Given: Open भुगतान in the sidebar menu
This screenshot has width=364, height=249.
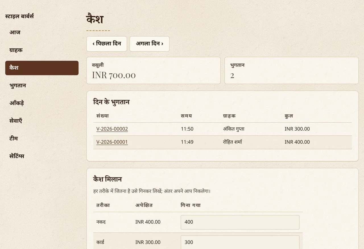Looking at the screenshot, I should click(x=42, y=85).
